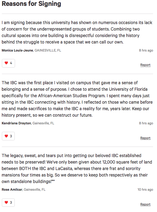This screenshot has width=157, height=212.
Task: Click the Reasons for Signing heading
Action: click(x=31, y=4)
